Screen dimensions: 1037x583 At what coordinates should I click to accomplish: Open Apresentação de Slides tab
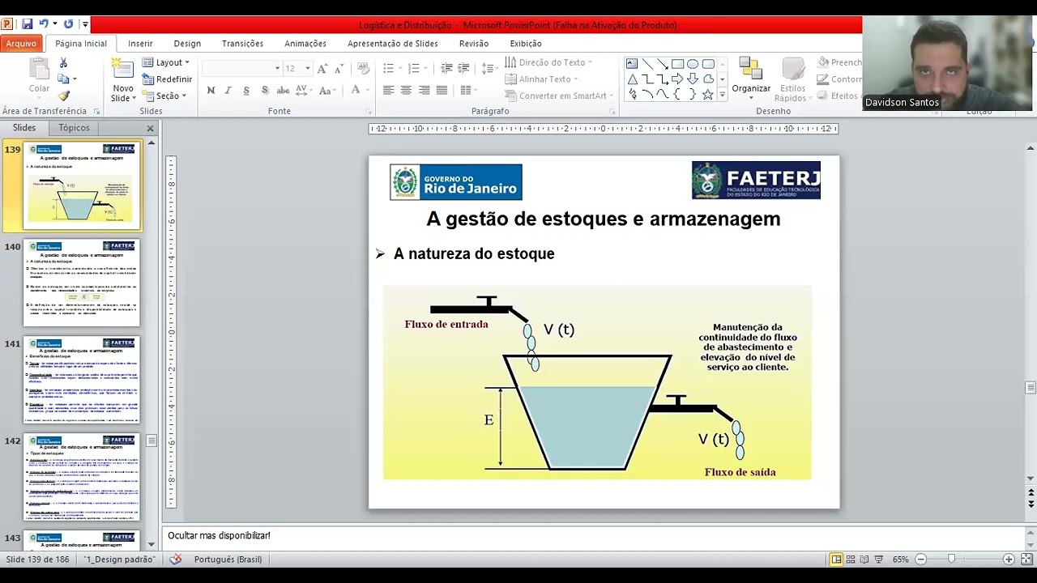pyautogui.click(x=393, y=44)
